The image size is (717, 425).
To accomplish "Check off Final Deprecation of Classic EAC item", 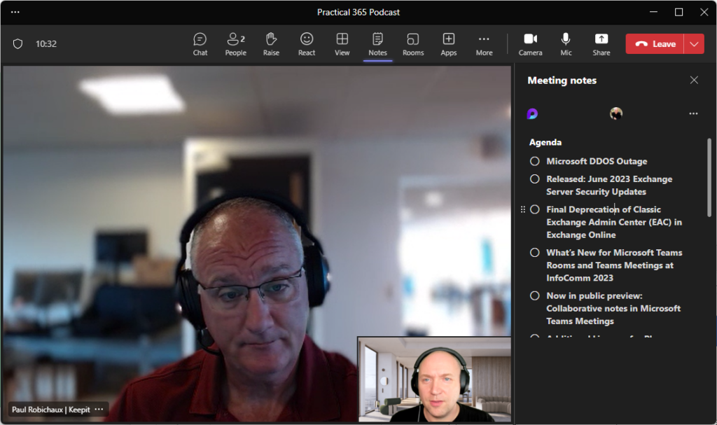I will (x=534, y=209).
